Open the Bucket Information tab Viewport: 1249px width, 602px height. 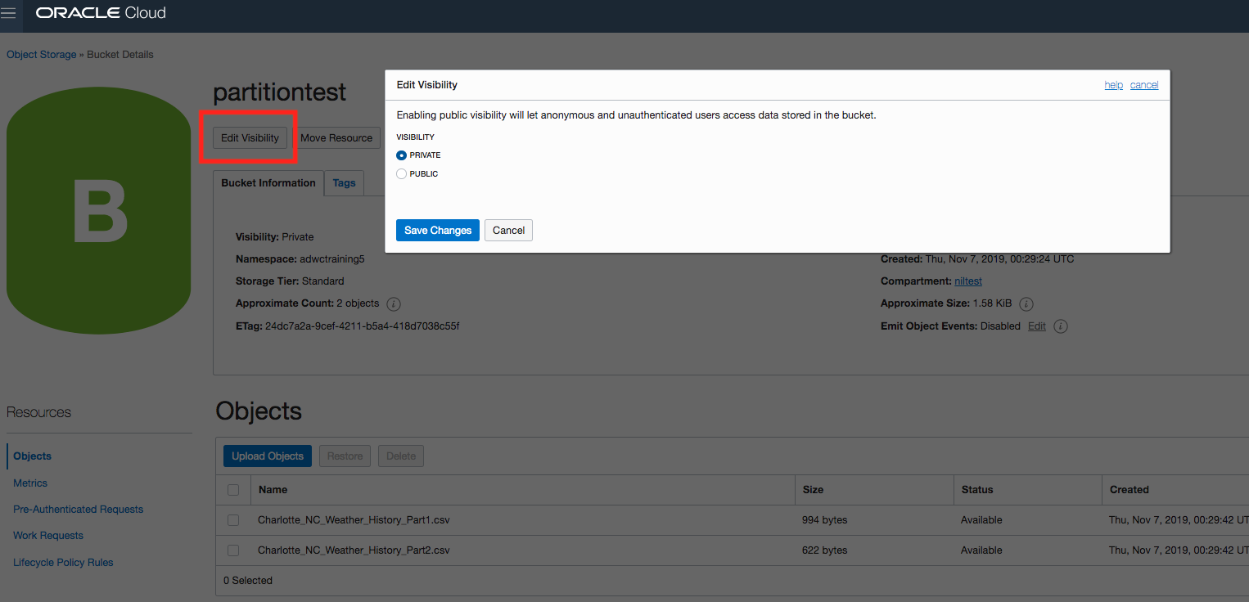268,183
